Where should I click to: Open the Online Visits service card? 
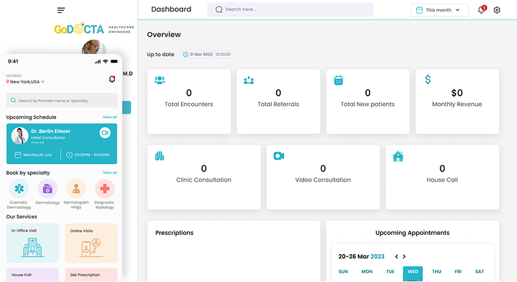click(x=91, y=243)
